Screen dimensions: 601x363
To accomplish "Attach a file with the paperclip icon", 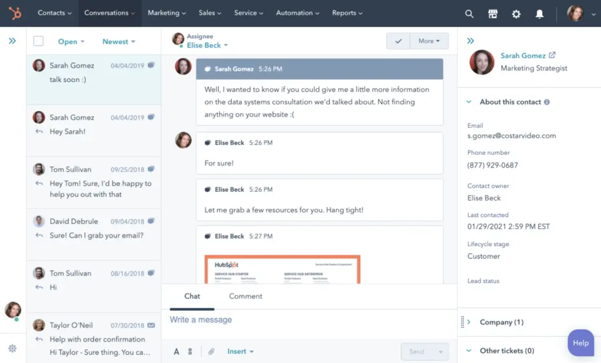I will click(211, 351).
